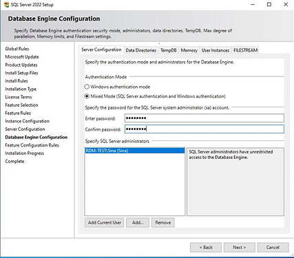Open the User Instances tab
This screenshot has height=258, width=294.
[x=216, y=50]
